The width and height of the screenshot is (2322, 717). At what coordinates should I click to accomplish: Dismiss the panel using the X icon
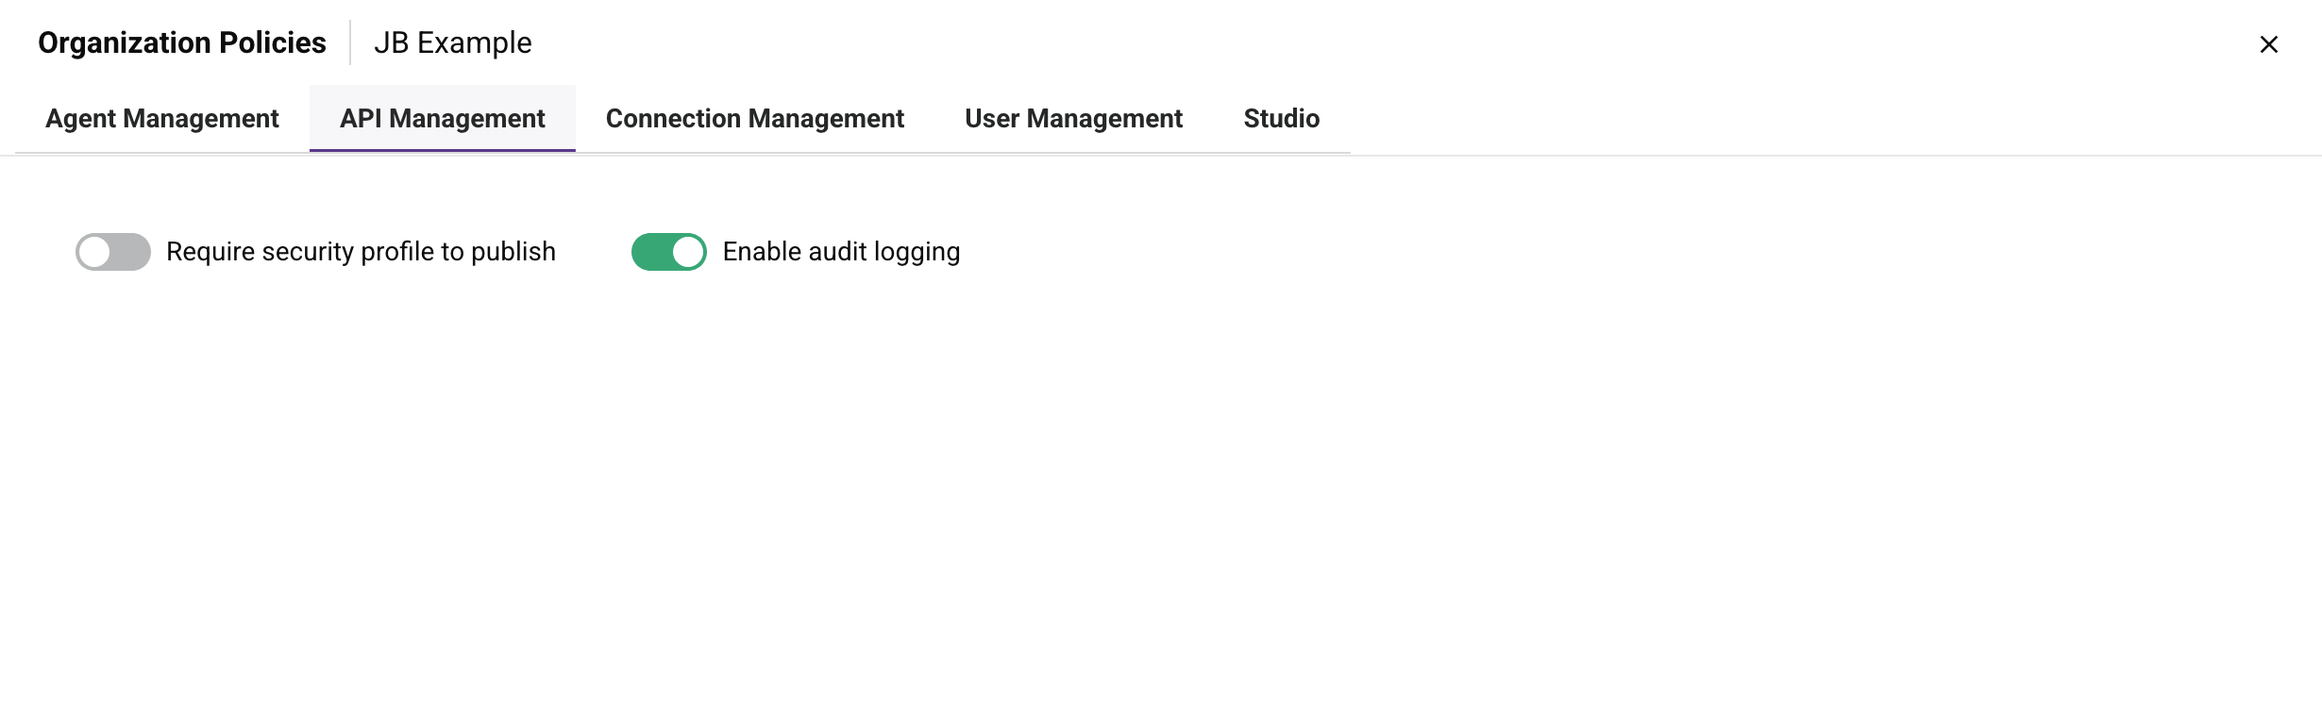point(2268,44)
